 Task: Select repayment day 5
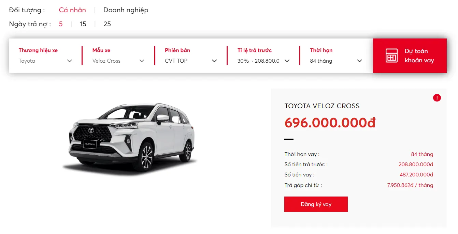point(61,24)
